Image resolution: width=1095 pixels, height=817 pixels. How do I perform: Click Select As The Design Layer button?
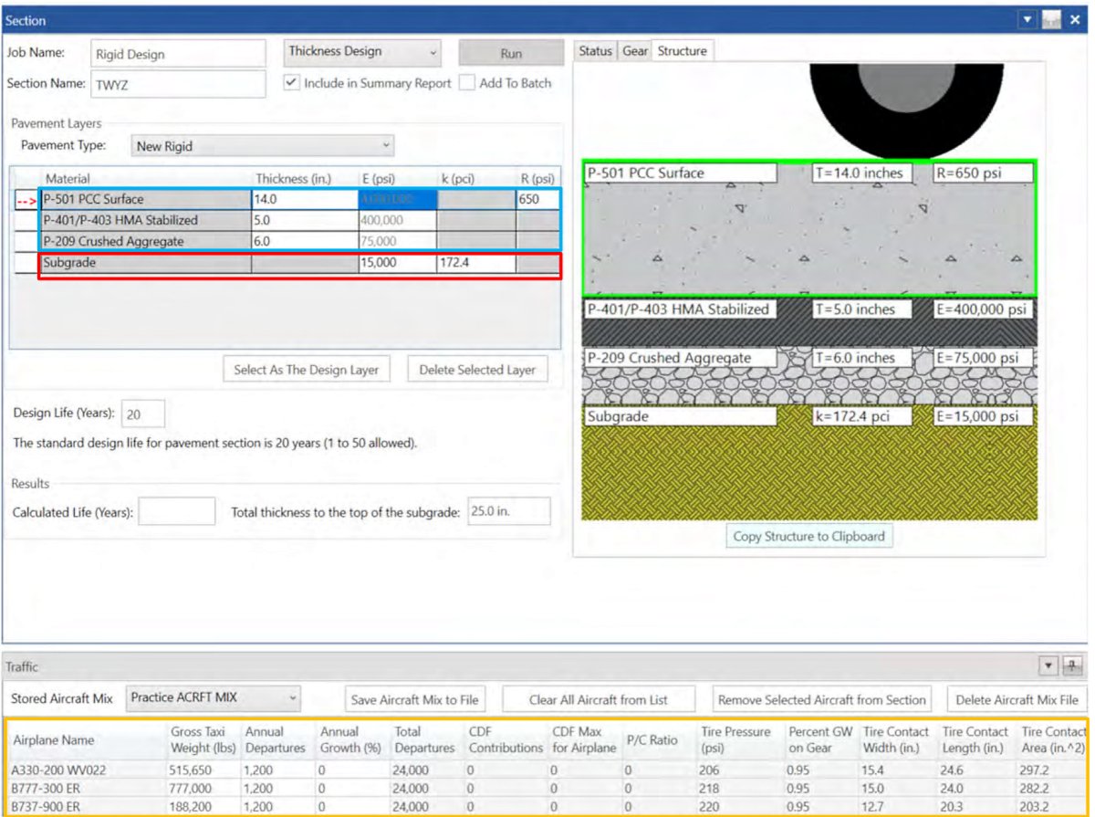click(x=307, y=370)
